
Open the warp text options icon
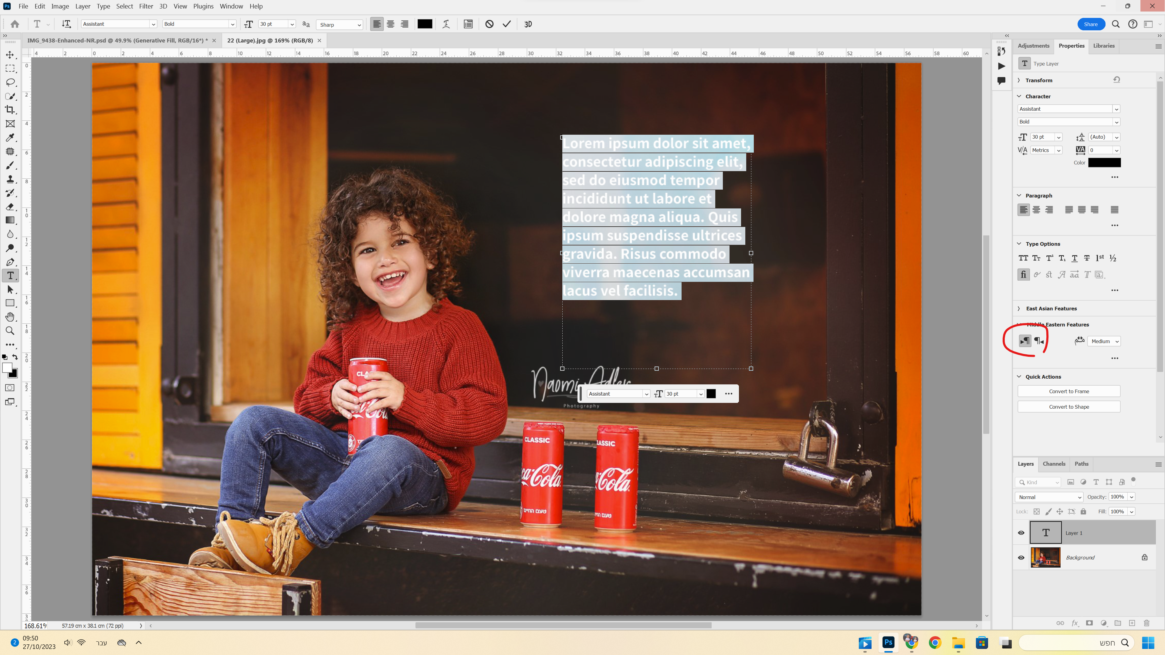coord(446,24)
